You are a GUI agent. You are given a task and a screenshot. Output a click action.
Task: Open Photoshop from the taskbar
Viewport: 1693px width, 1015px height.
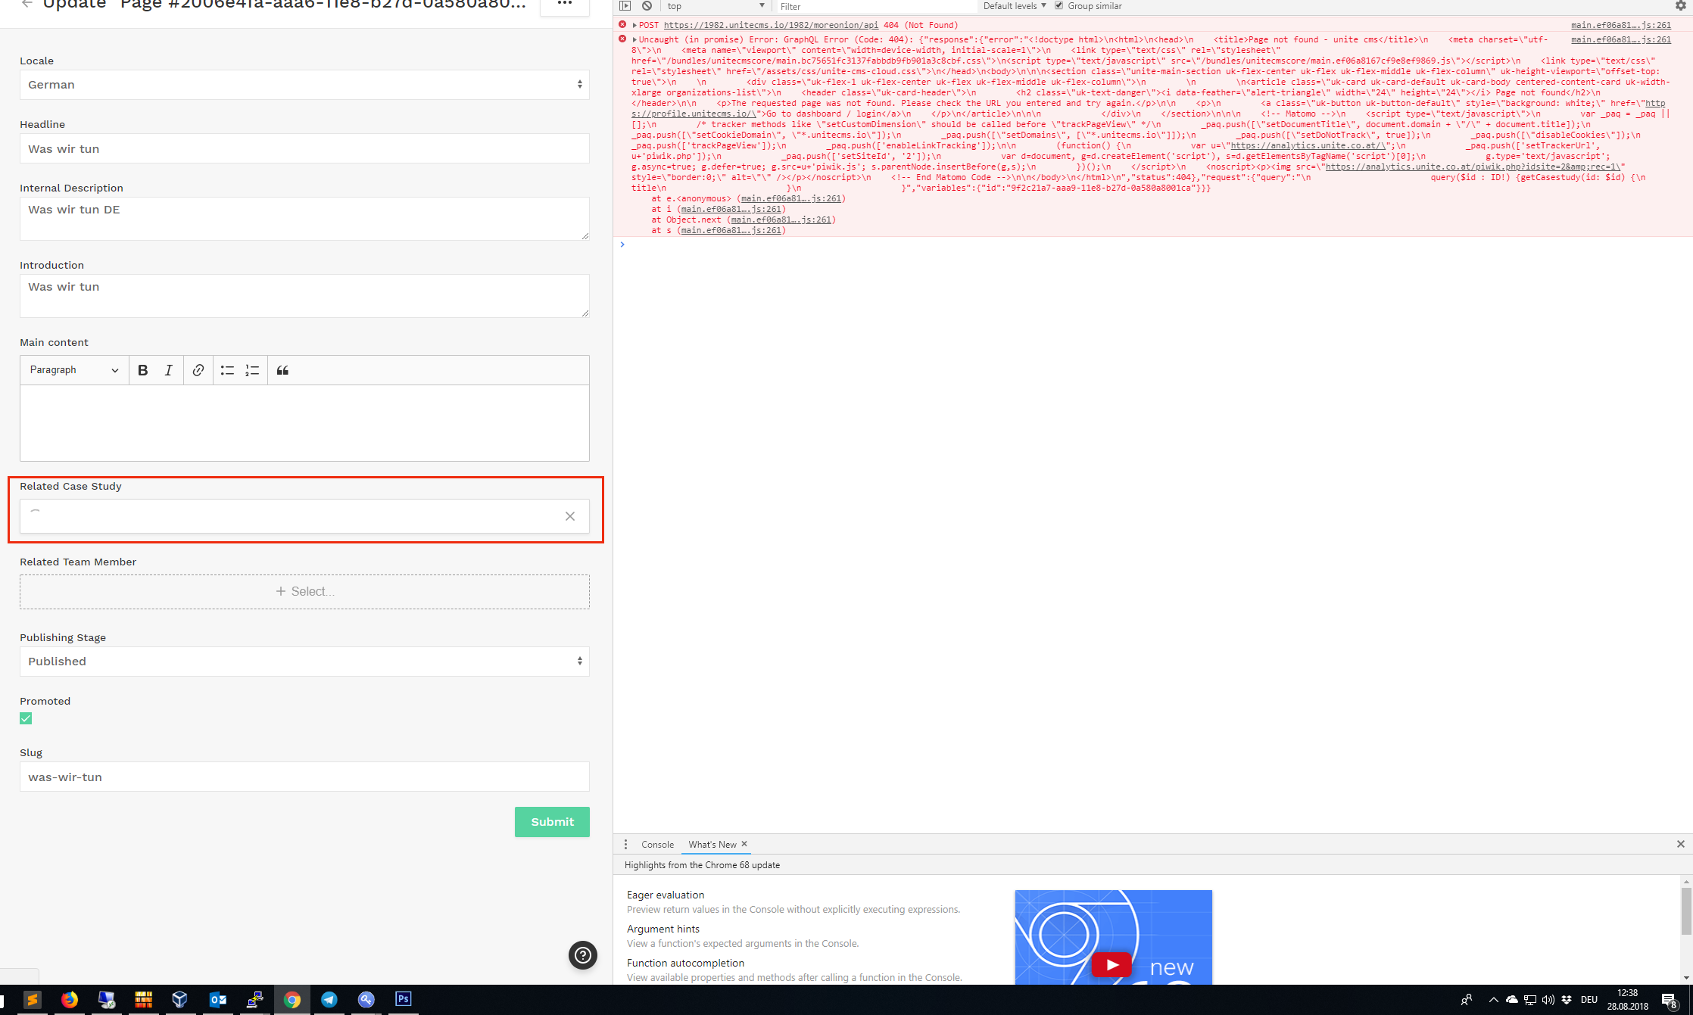point(404,1000)
